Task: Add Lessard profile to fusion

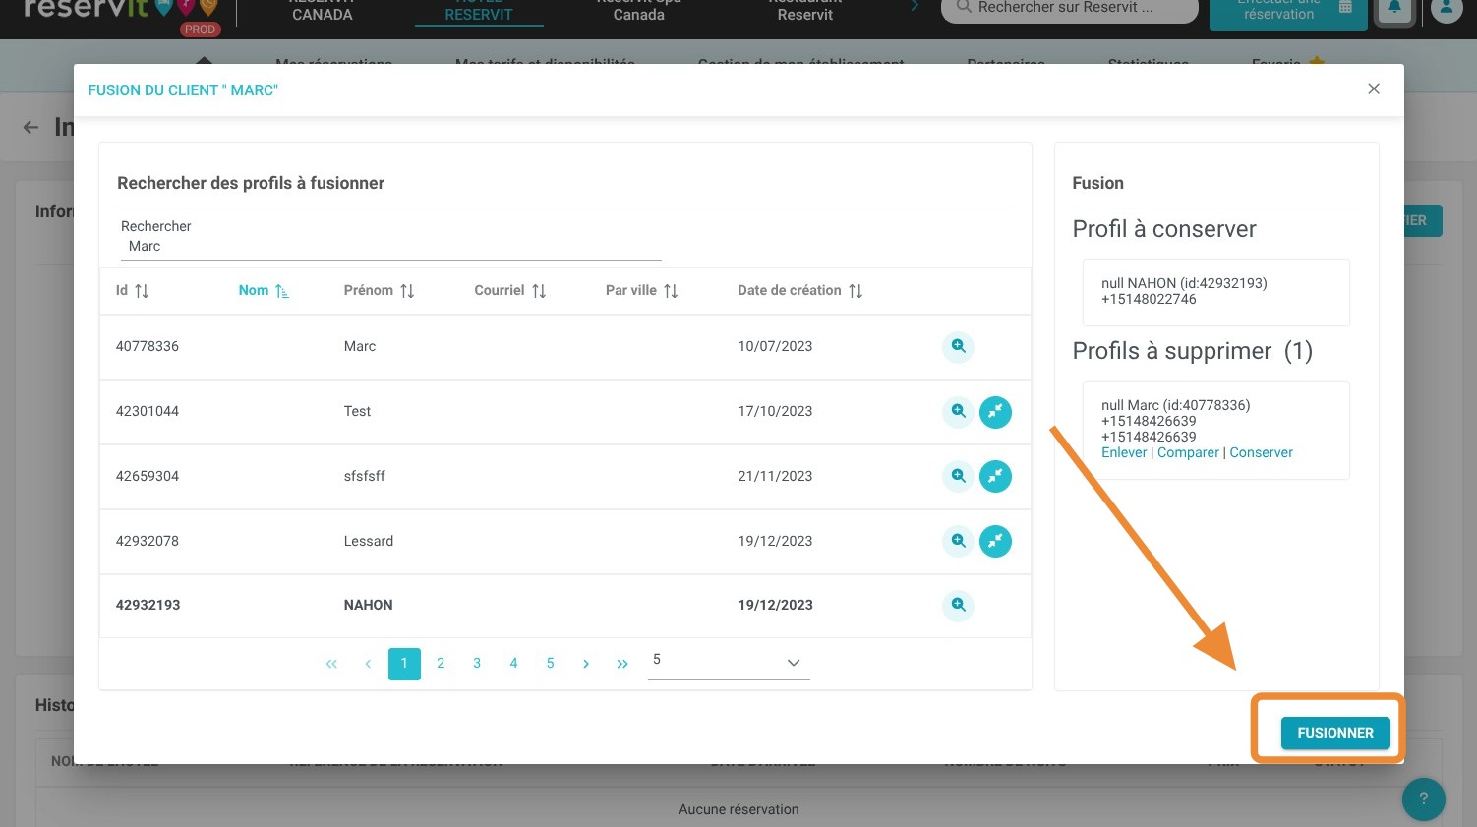Action: 995,542
